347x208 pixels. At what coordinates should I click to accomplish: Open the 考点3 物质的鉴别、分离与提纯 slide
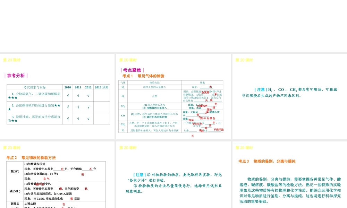[290, 175]
